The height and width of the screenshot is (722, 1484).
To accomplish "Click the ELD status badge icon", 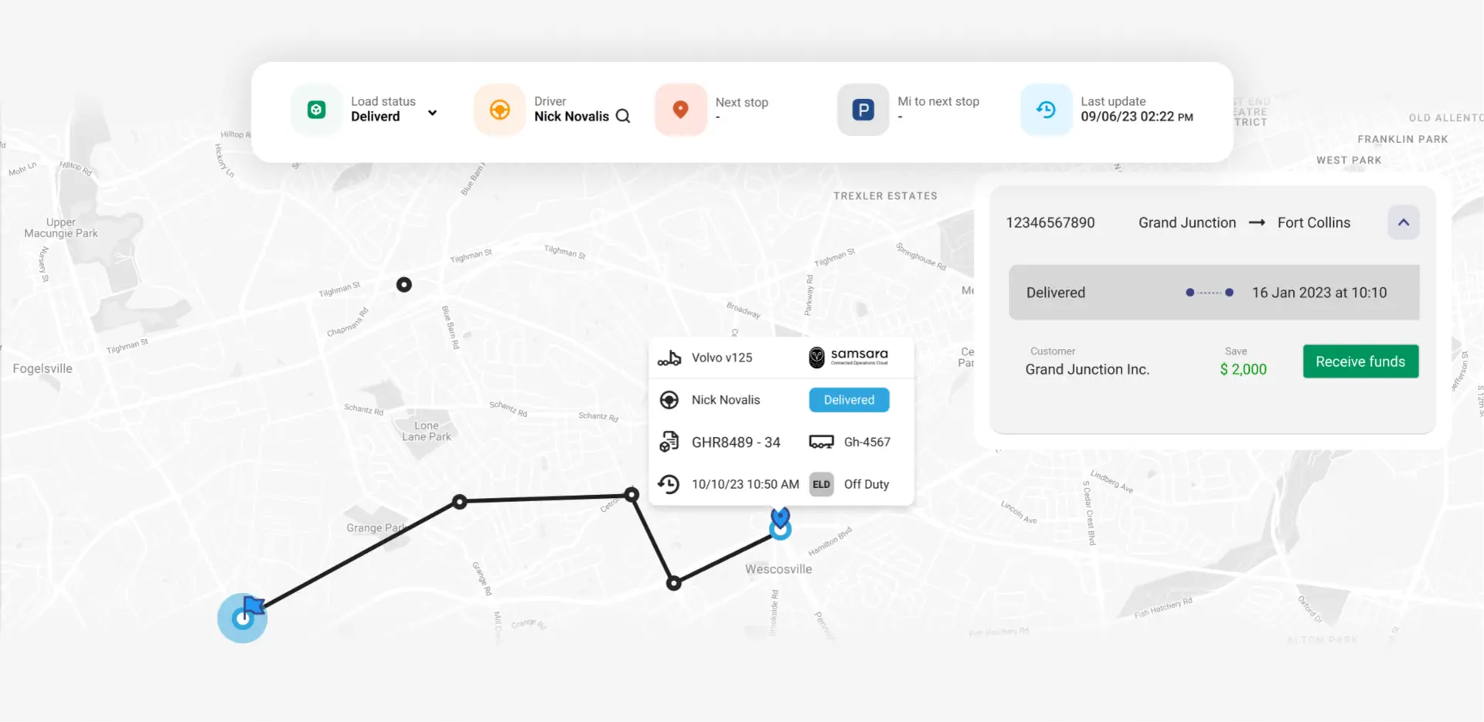I will pyautogui.click(x=821, y=484).
